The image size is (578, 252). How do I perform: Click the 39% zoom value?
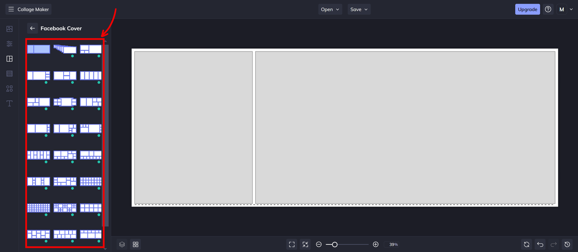[x=393, y=244]
